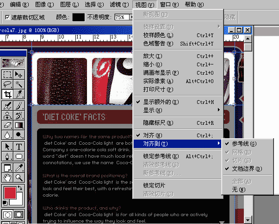Close the 视图 menu
This screenshot has width=279, height=224.
coord(145,5)
